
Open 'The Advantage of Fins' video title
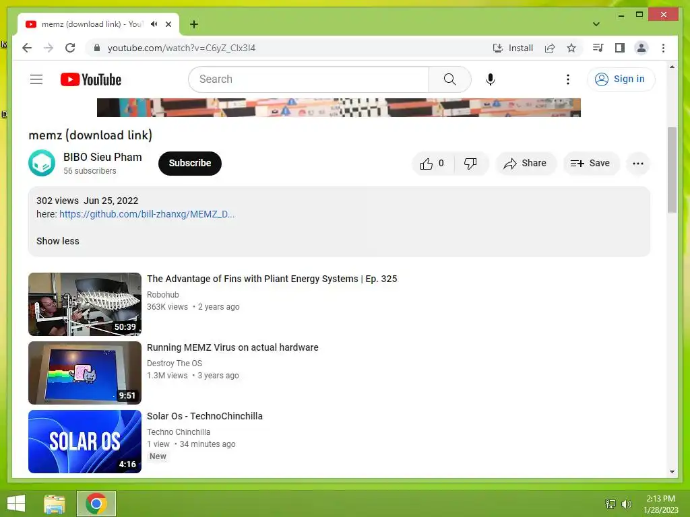click(272, 279)
